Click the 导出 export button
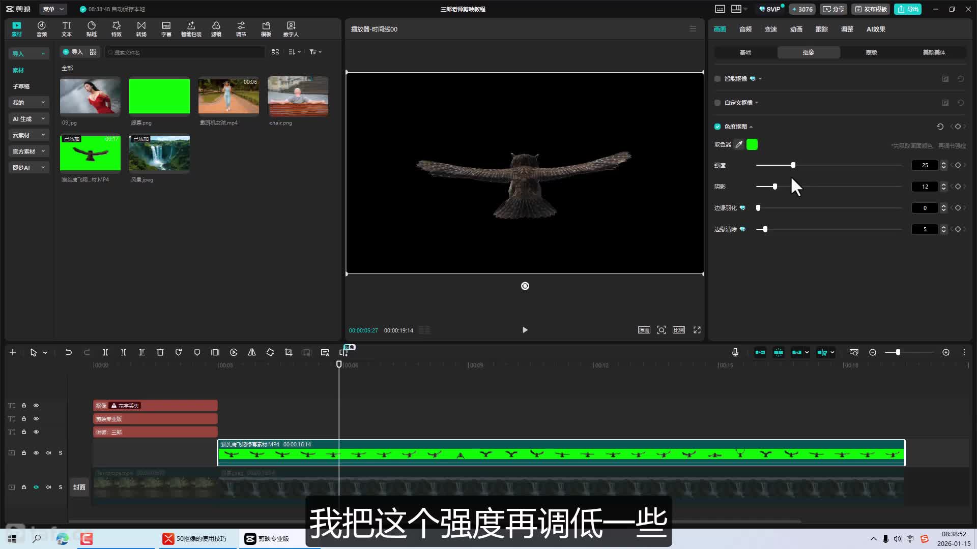Screen dimensions: 977x549 908,9
